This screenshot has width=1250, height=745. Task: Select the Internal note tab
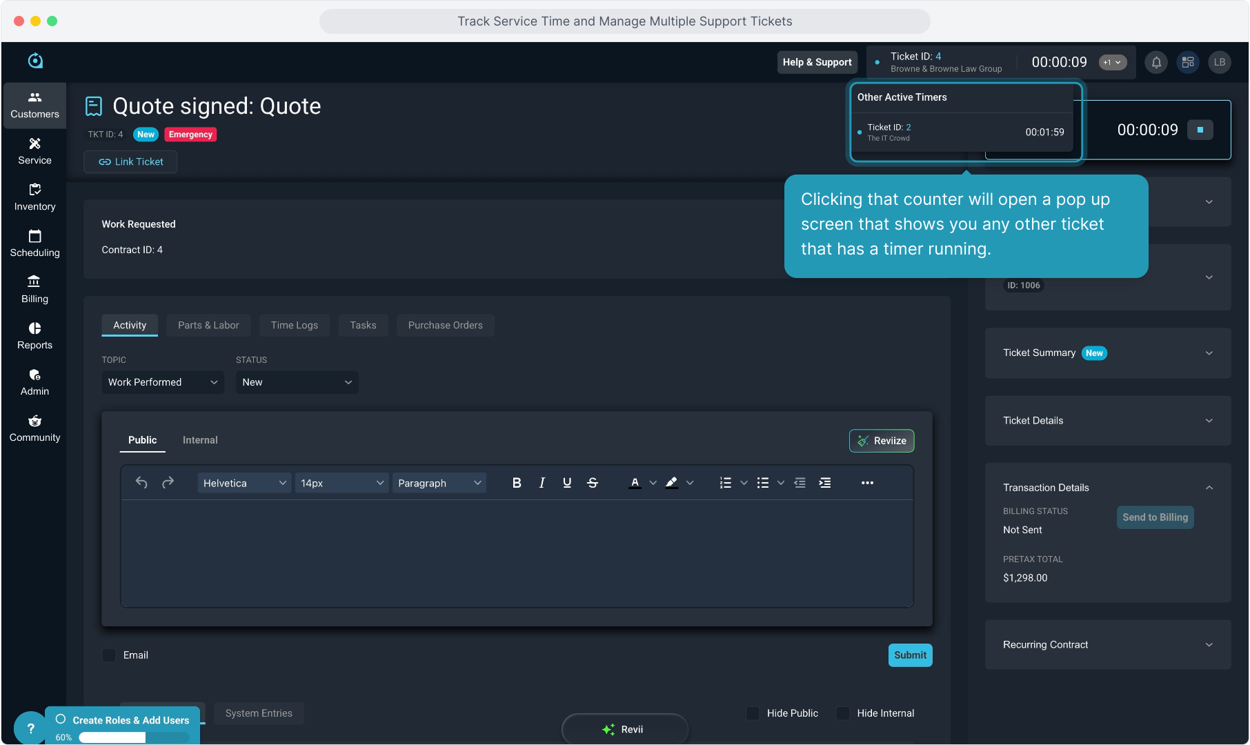[x=200, y=440]
